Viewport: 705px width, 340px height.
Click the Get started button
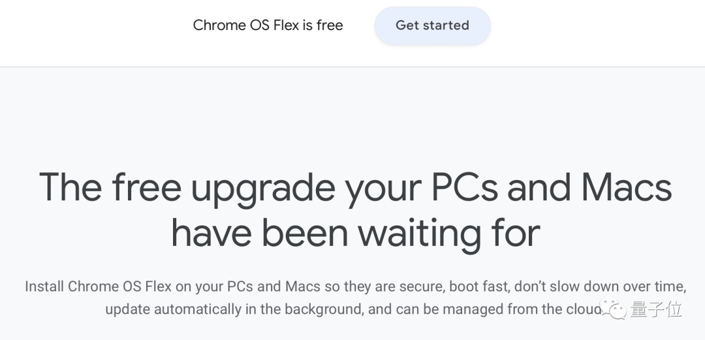[432, 26]
